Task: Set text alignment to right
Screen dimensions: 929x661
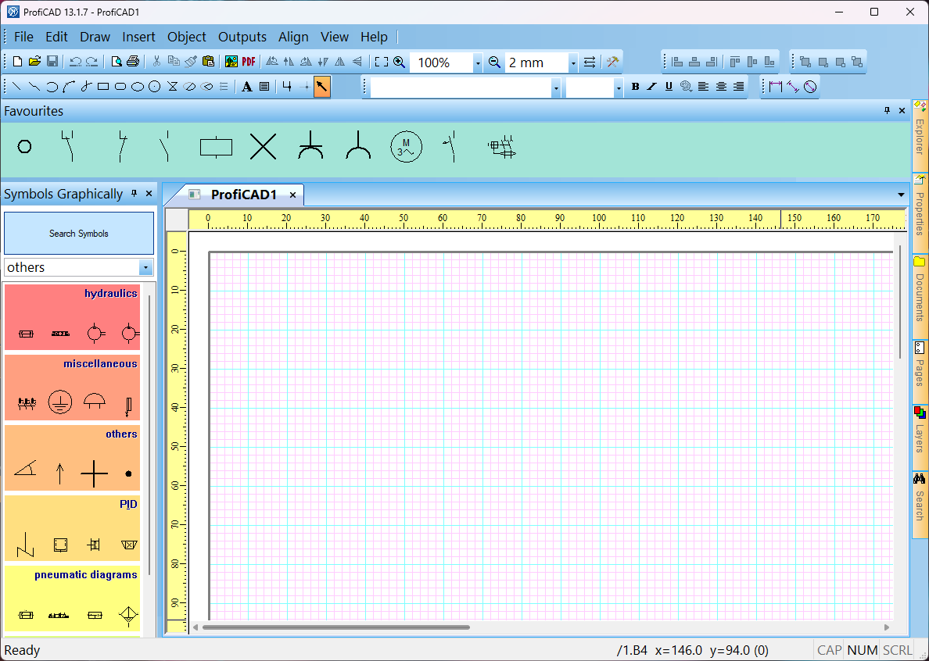Action: tap(738, 87)
